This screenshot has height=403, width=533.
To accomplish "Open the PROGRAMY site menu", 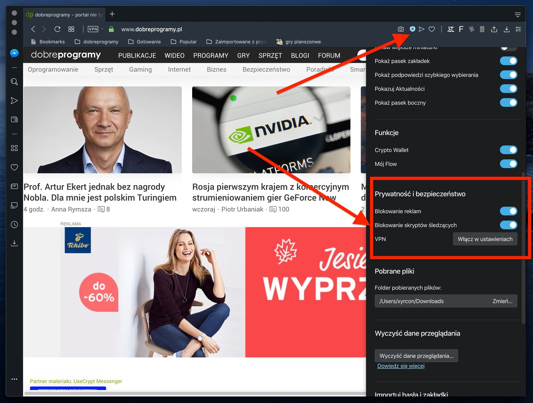I will [211, 55].
